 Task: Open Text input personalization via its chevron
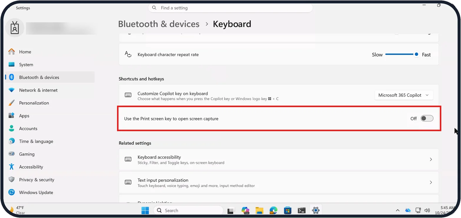coord(431,182)
